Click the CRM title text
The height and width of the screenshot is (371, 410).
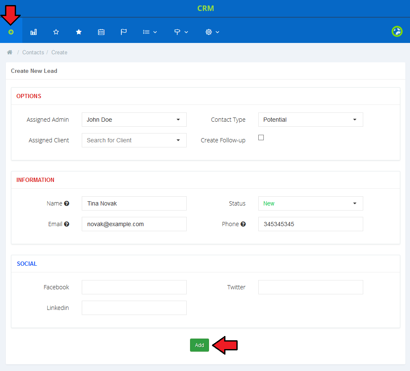click(206, 8)
